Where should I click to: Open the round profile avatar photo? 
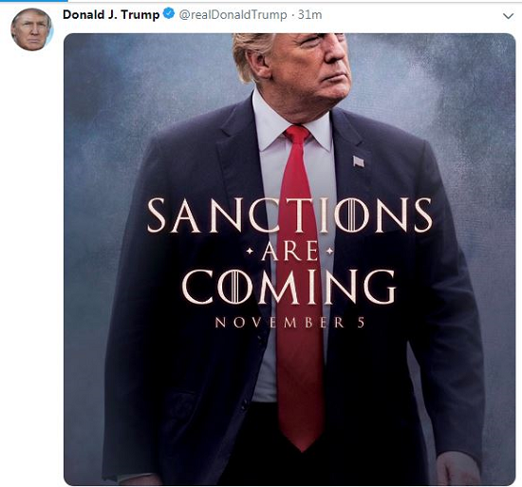tap(31, 29)
